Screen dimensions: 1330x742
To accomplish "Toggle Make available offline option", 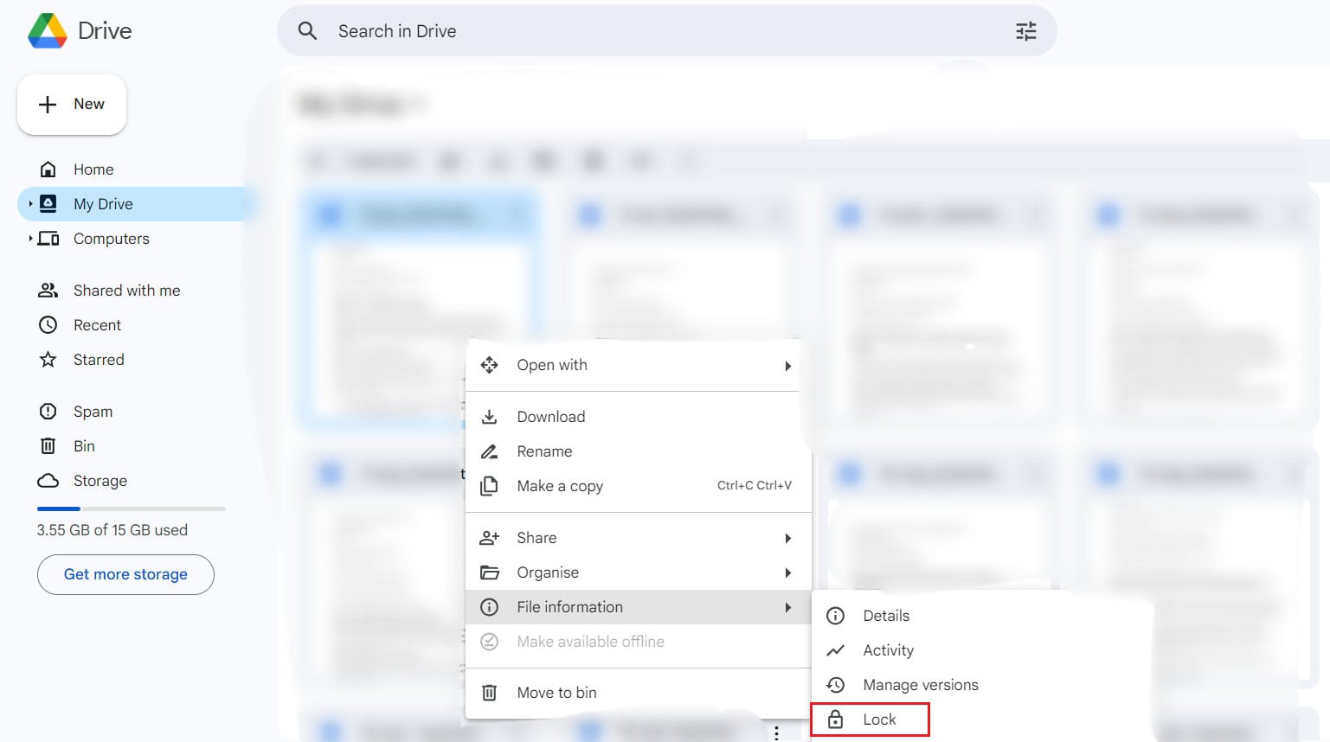I will click(x=591, y=641).
